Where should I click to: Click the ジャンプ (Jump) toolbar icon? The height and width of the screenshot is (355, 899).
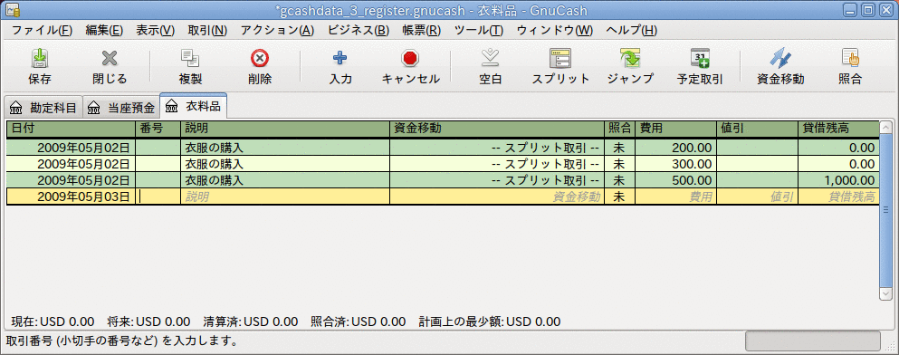coord(630,58)
